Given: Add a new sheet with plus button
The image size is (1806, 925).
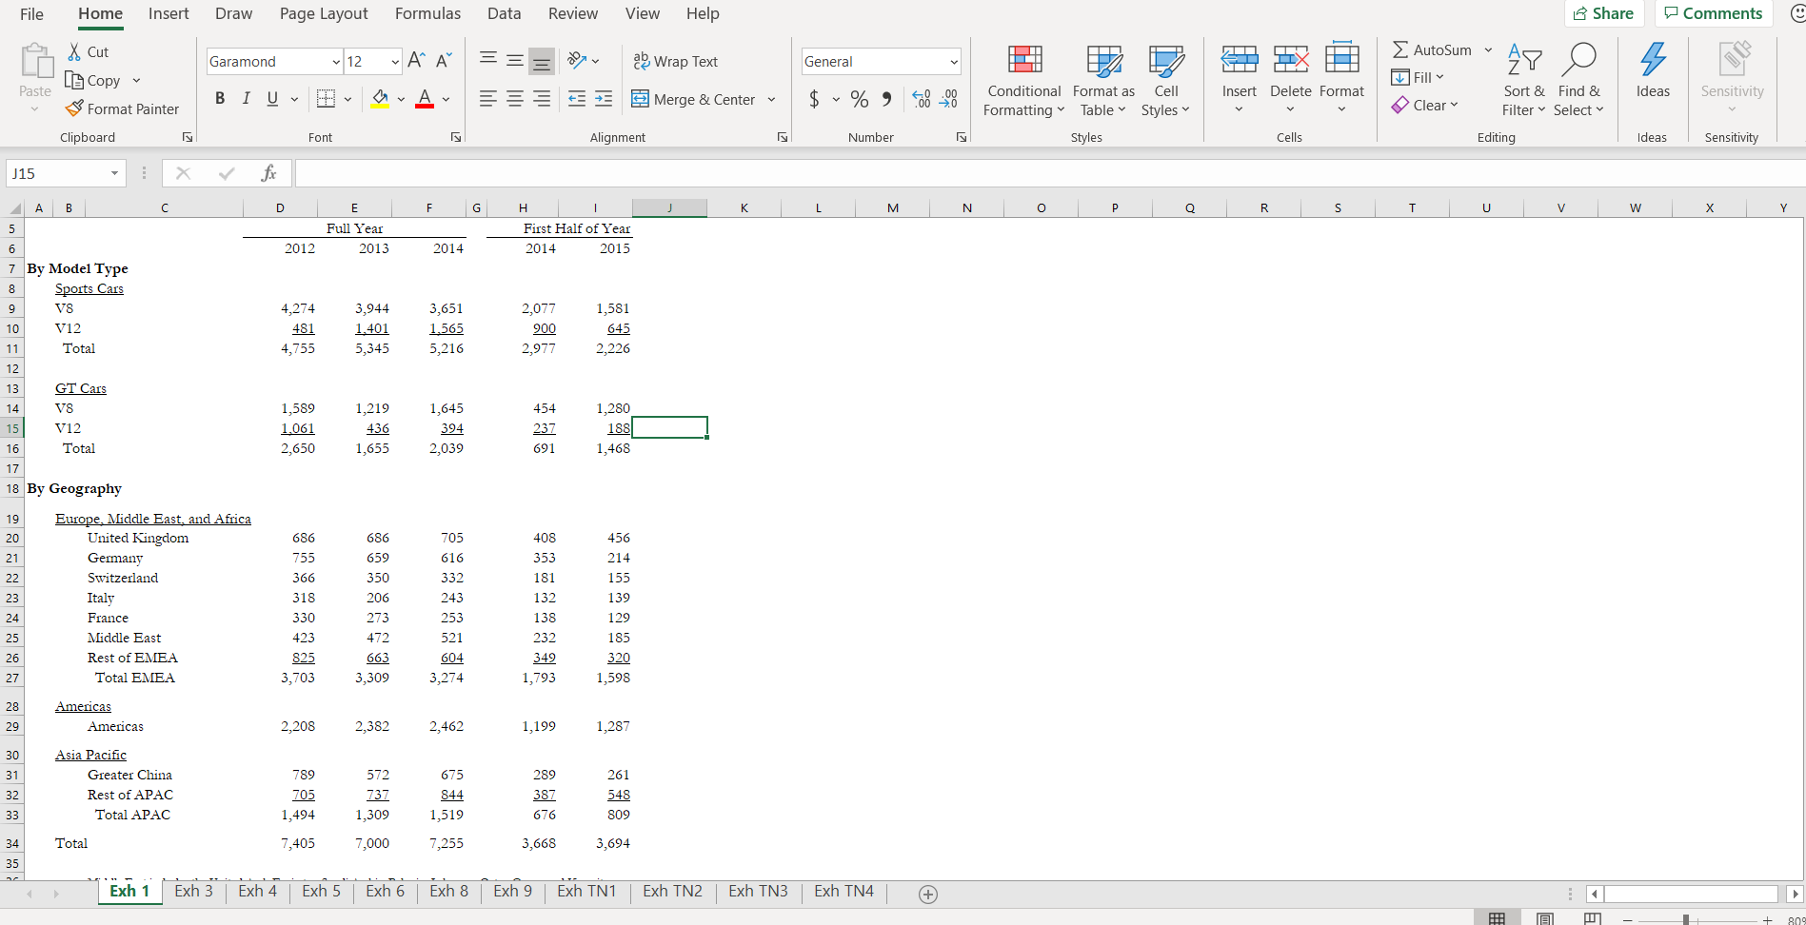Looking at the screenshot, I should click(x=928, y=894).
